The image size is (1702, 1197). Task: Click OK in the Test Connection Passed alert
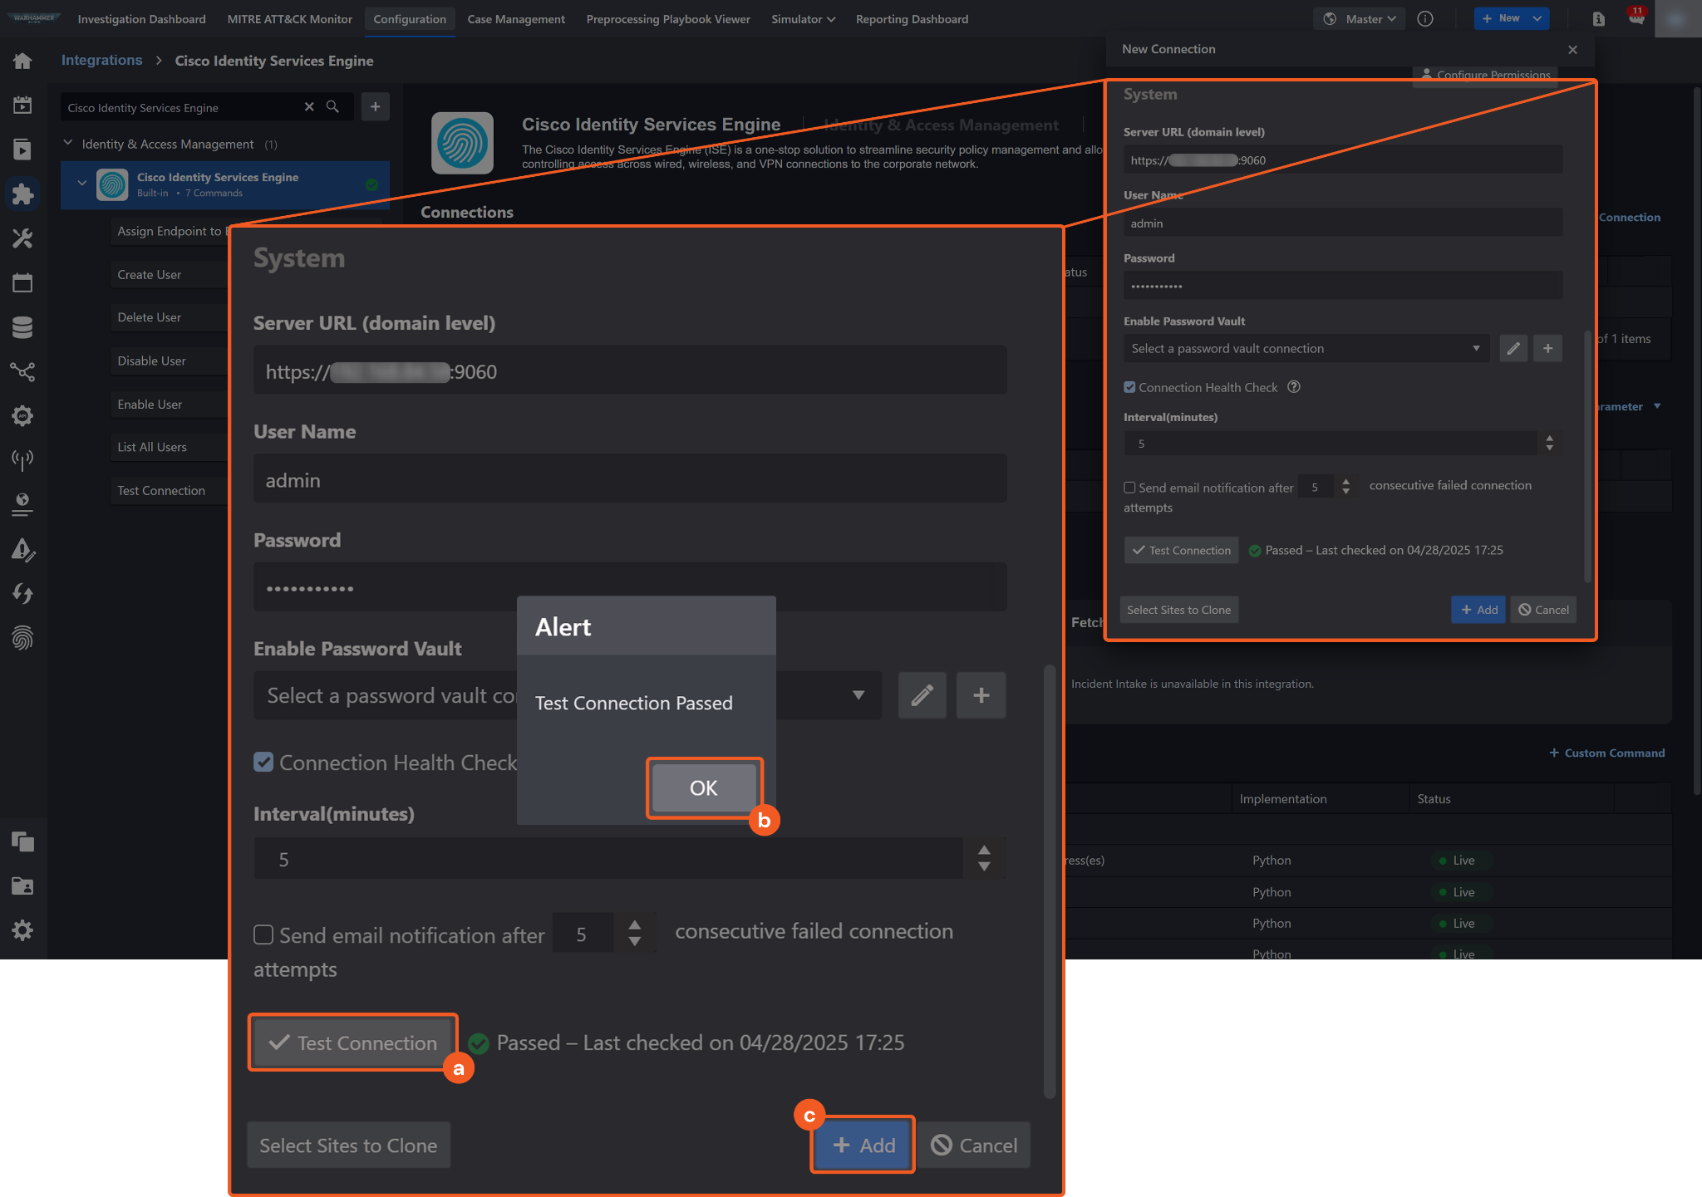(x=703, y=788)
